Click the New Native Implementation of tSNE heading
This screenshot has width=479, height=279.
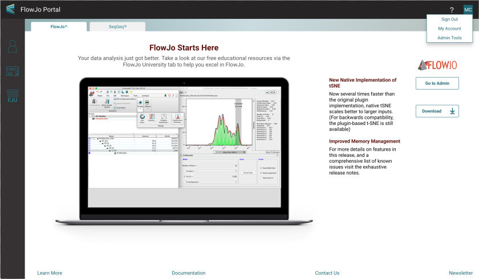pos(363,83)
